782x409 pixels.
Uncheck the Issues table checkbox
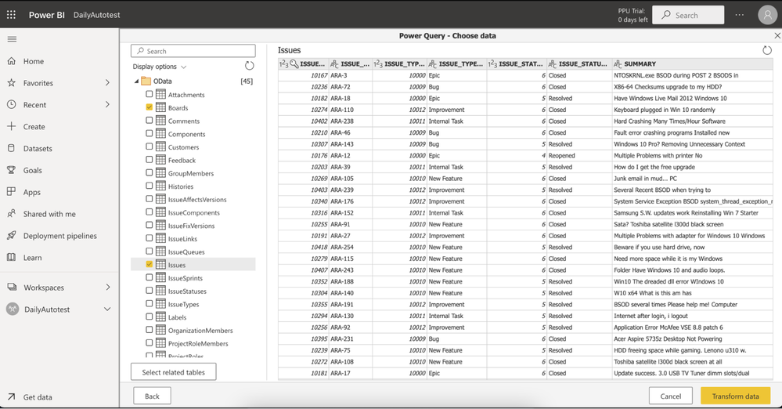click(x=149, y=264)
